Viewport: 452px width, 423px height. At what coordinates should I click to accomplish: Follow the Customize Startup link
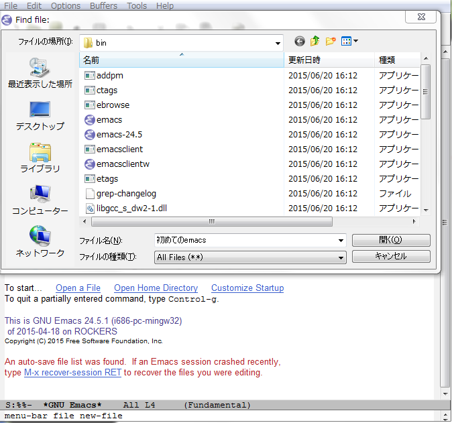click(x=247, y=288)
